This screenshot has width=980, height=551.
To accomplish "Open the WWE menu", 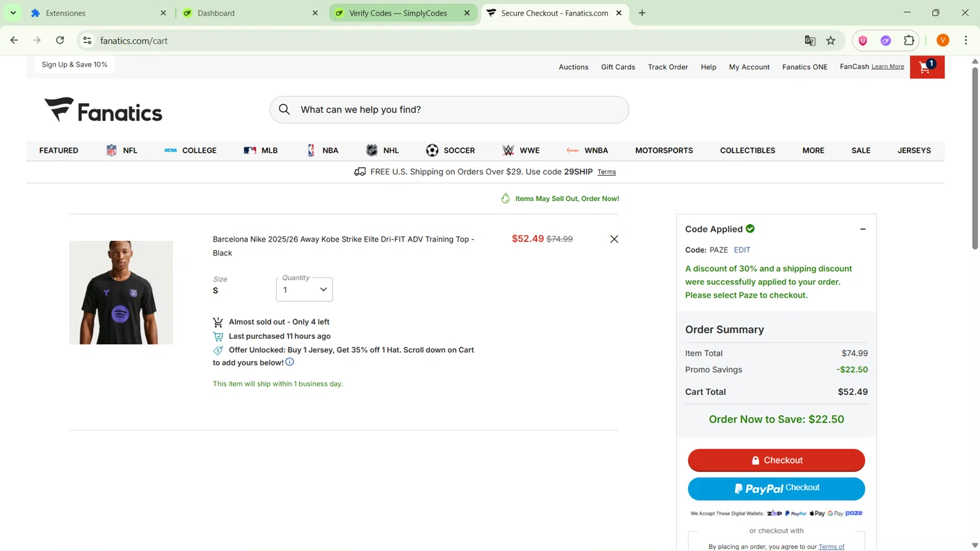I will click(521, 151).
